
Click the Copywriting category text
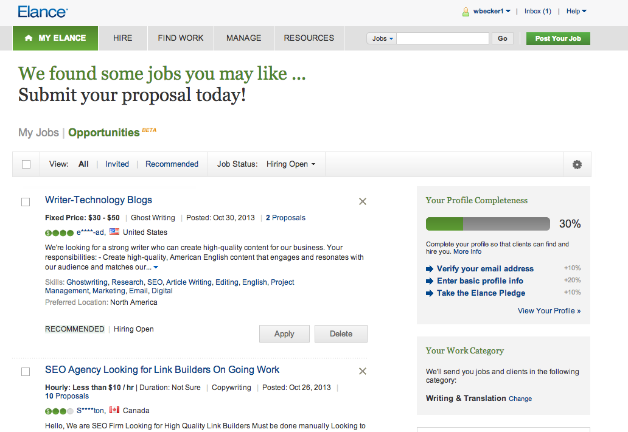point(231,388)
